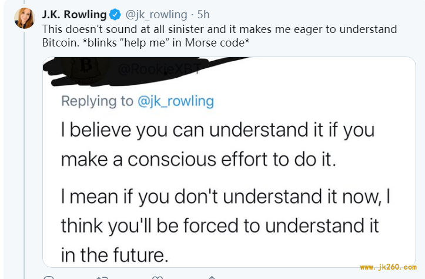
Task: Click the www.jk260.com watermark
Action: point(388,267)
